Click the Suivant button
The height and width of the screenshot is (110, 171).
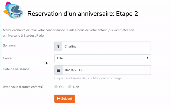point(65,99)
